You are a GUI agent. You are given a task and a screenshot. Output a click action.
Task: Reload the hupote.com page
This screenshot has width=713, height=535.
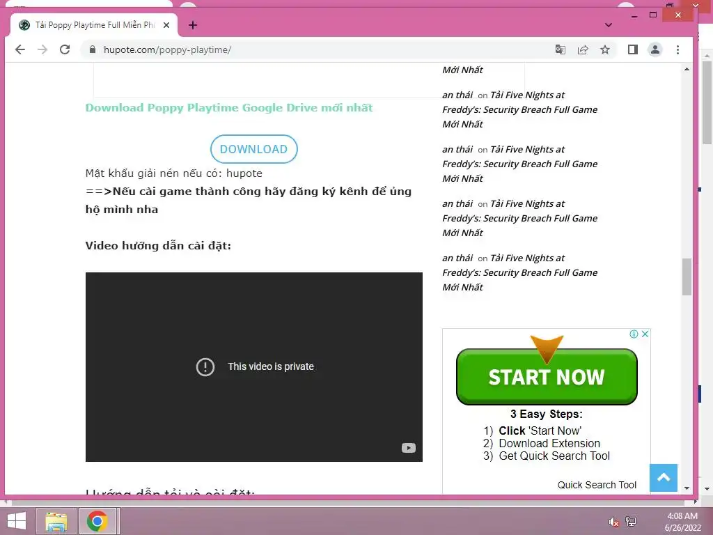click(65, 49)
